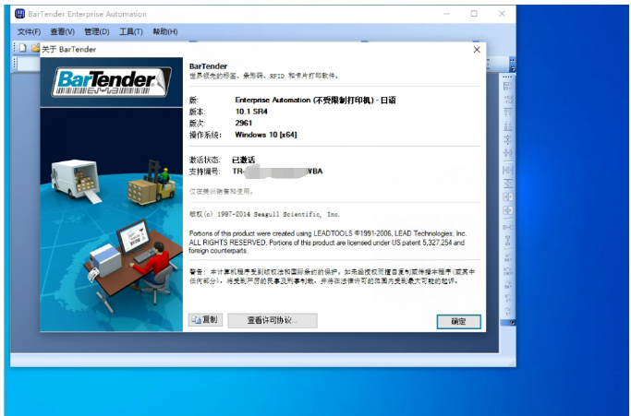Click the rotate 180° icon in right toolbar

[508, 271]
